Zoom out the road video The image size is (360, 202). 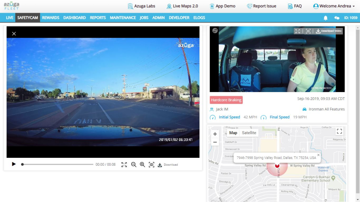133,165
